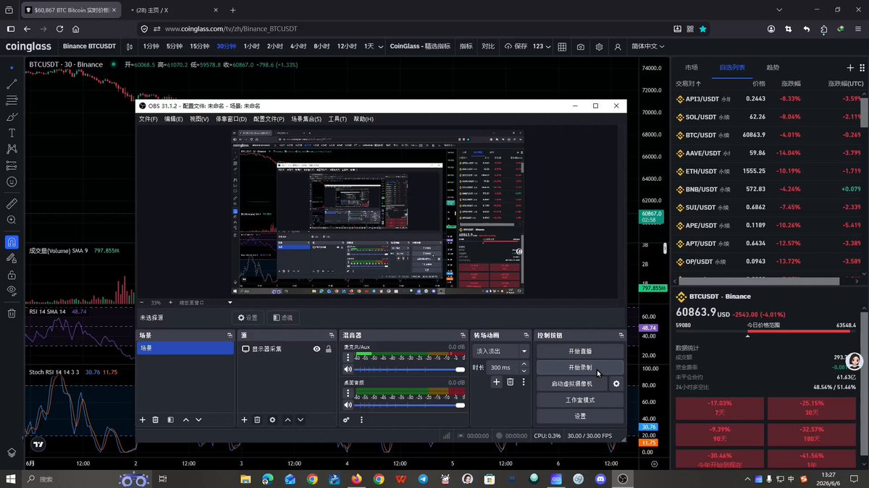Add a new scene with plus in OBS
This screenshot has height=488, width=869.
[x=143, y=419]
